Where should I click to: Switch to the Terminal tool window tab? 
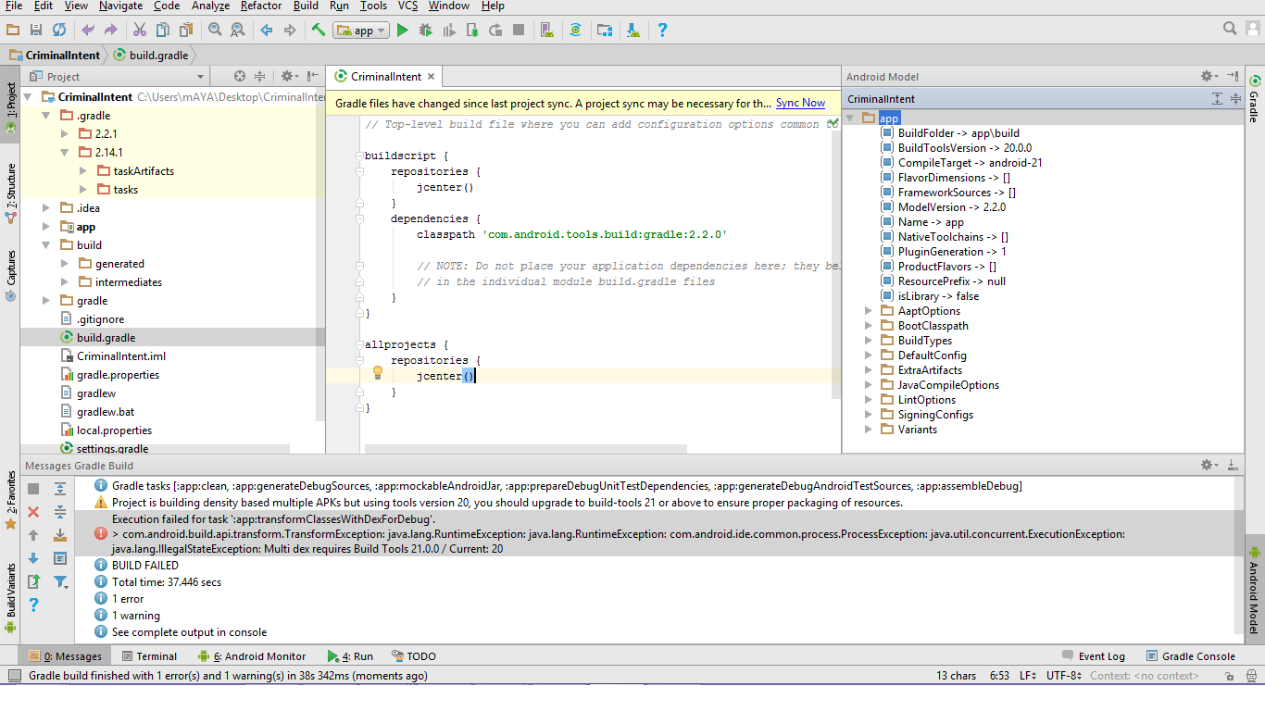[149, 656]
